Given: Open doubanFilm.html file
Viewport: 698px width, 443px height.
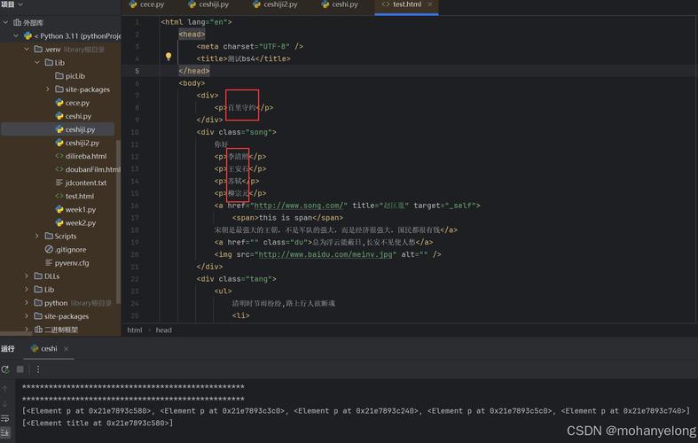Looking at the screenshot, I should tap(87, 169).
